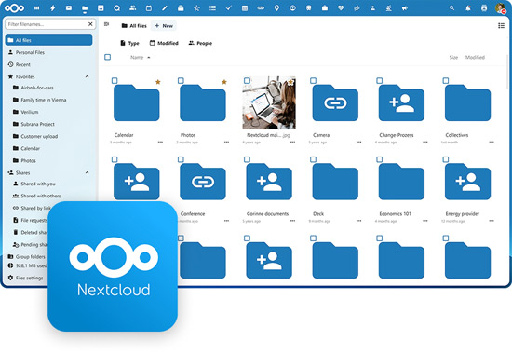Clear the filename filter with the X
512x354 pixels.
point(90,24)
